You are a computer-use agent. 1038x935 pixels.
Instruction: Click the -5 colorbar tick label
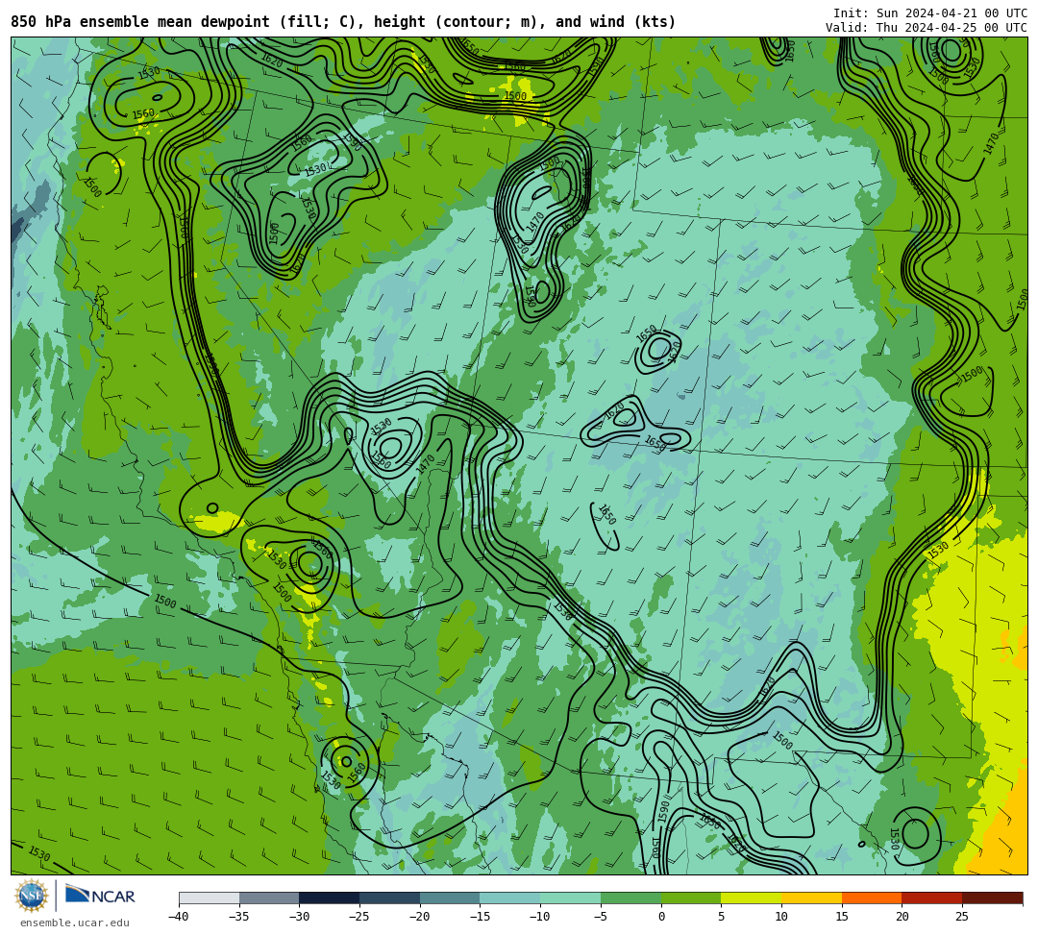pos(601,917)
